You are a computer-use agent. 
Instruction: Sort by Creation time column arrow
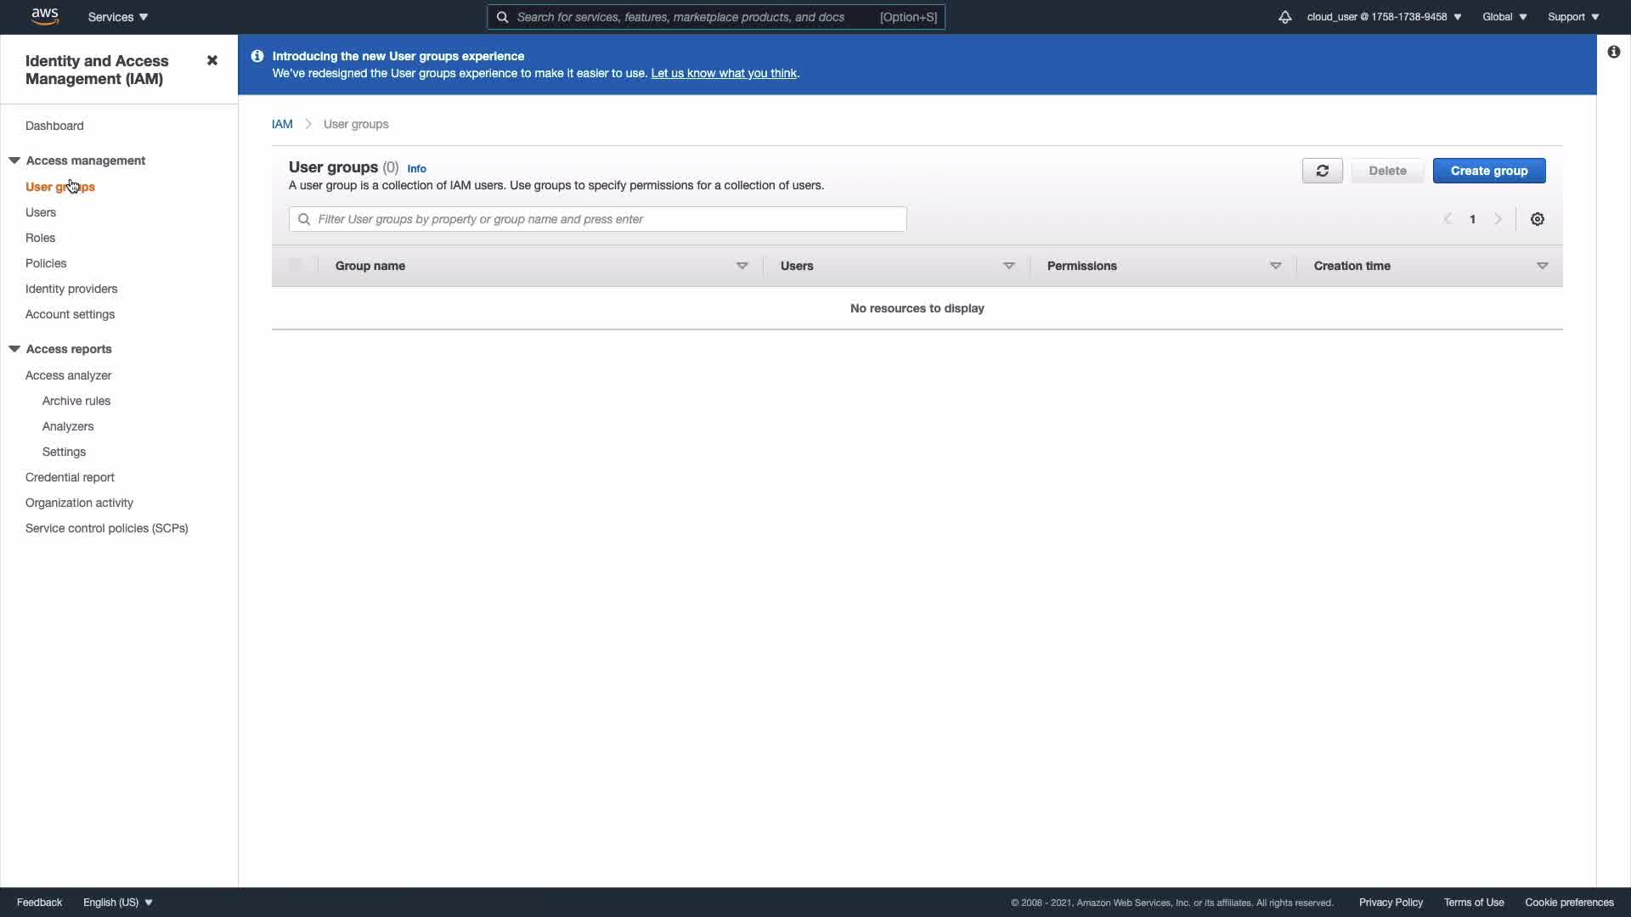(x=1542, y=266)
